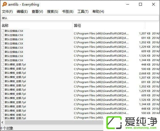Click the horizontal scrollbar left arrow
This screenshot has height=131, width=160.
[3, 122]
